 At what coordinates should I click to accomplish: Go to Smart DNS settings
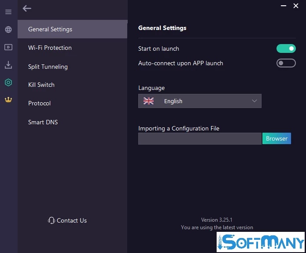(43, 122)
